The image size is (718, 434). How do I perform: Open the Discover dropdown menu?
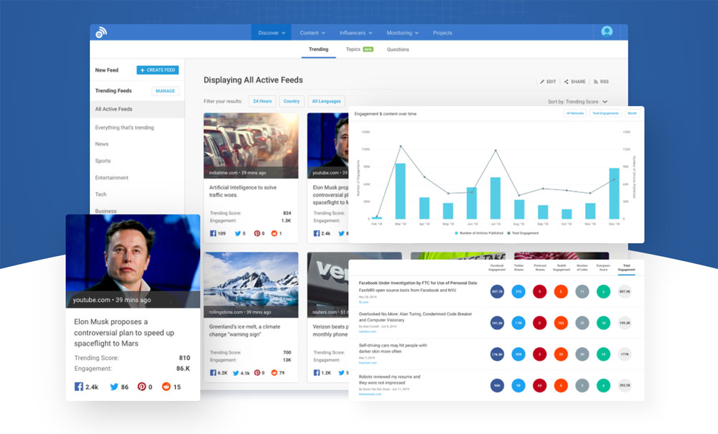pyautogui.click(x=271, y=33)
